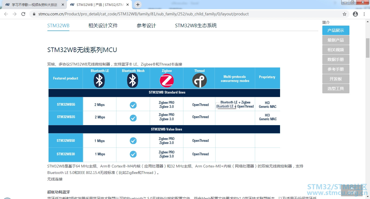
Task: Close the 学习不停歇 tab
Action: (63, 5)
